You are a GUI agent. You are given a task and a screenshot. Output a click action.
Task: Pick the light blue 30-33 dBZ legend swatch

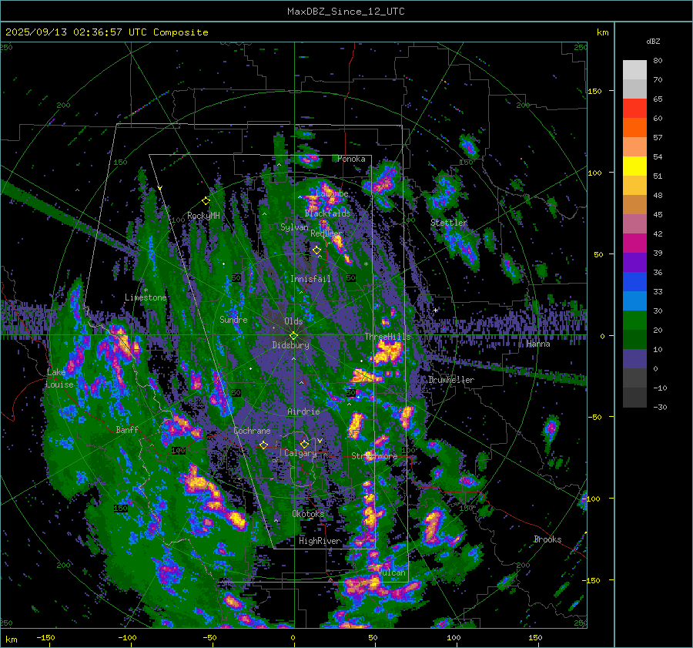[x=634, y=301]
